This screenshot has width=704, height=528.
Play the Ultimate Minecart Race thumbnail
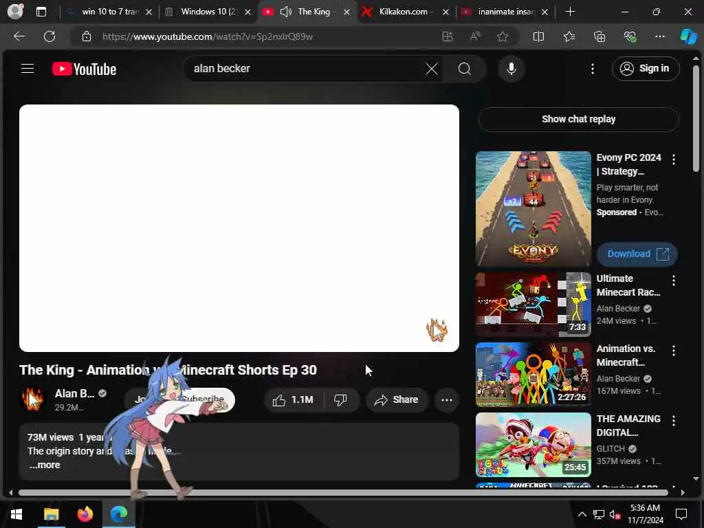pos(533,305)
